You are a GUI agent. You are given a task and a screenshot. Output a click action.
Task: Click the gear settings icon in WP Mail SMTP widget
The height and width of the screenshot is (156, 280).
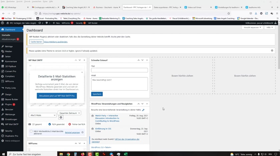point(61,117)
